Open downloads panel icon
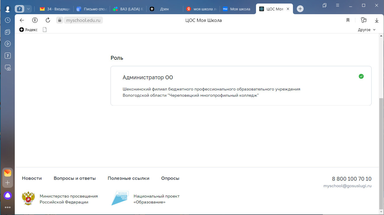384x215 pixels. (377, 20)
